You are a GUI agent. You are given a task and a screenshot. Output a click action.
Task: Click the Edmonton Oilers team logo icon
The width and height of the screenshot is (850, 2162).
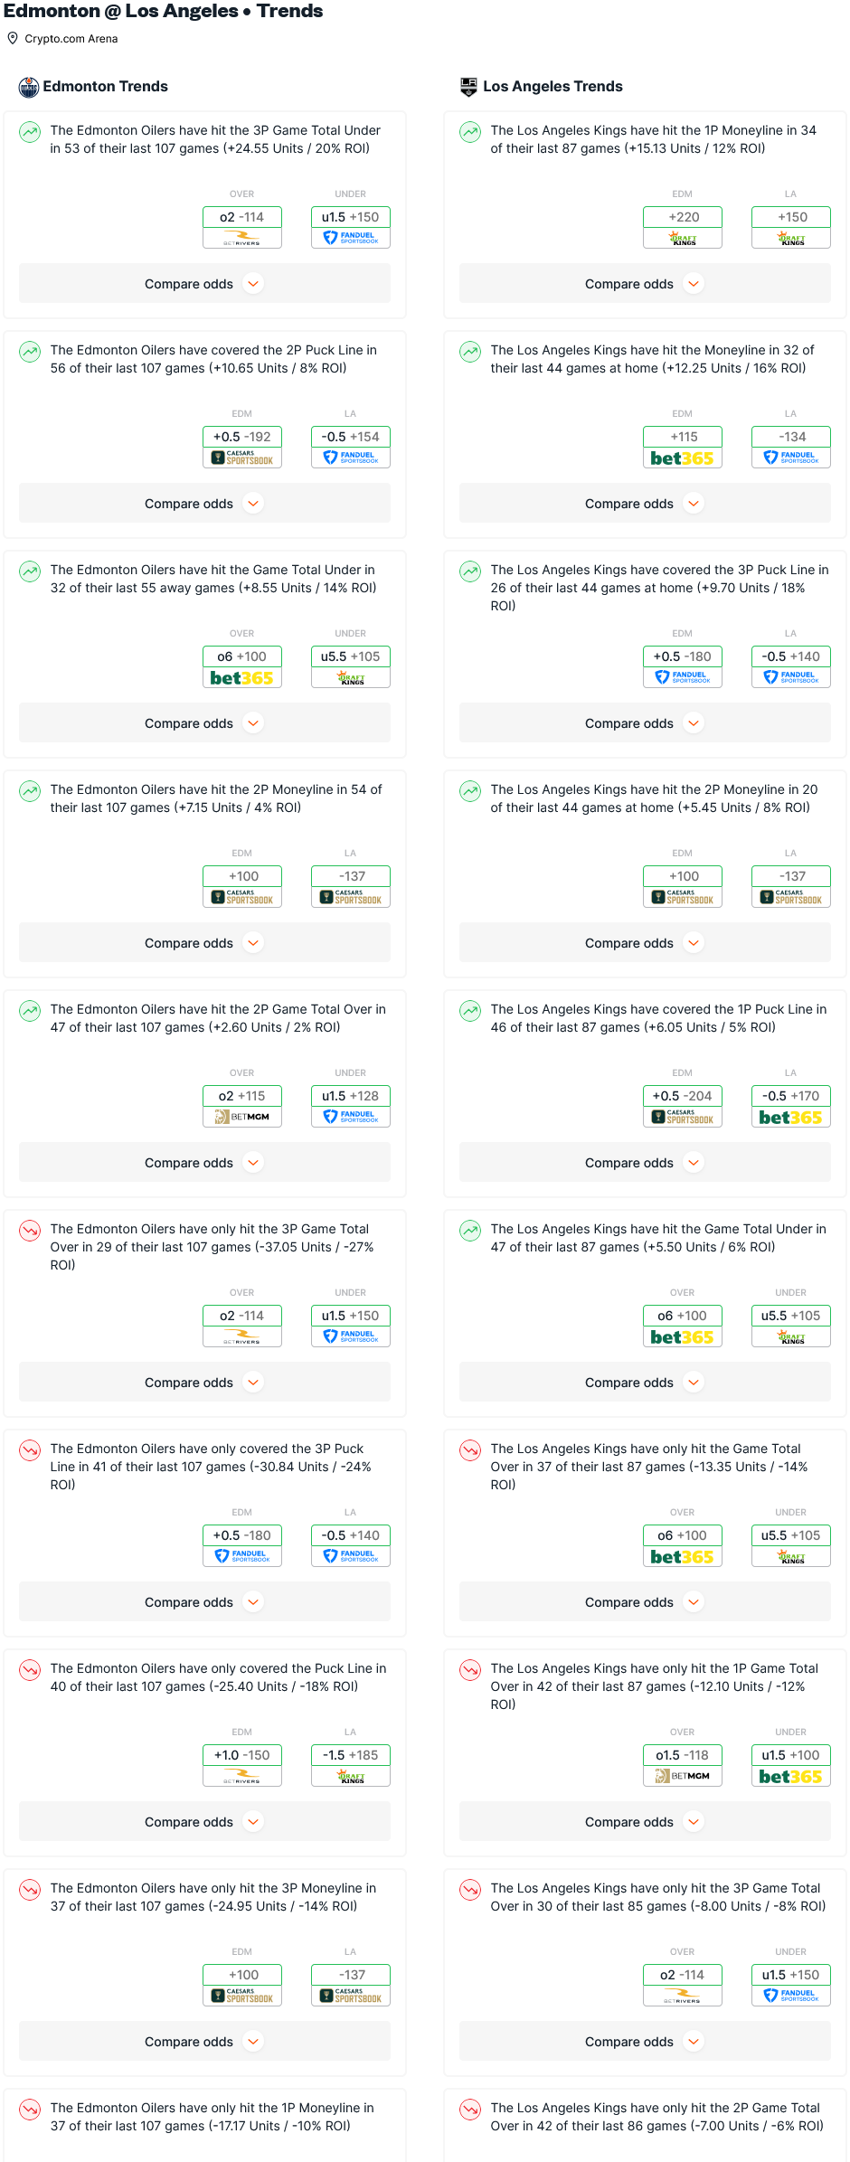point(29,87)
